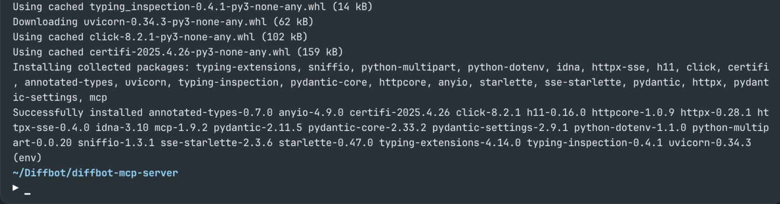Viewport: 780px width, 204px height.
Task: Click 'starlette-0.47.0' in installed list
Action: (x=326, y=143)
